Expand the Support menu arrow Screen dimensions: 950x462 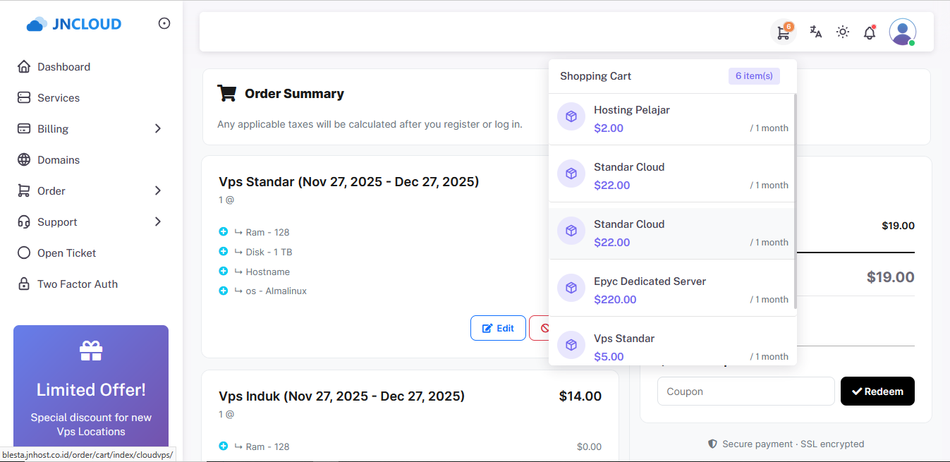pyautogui.click(x=158, y=222)
